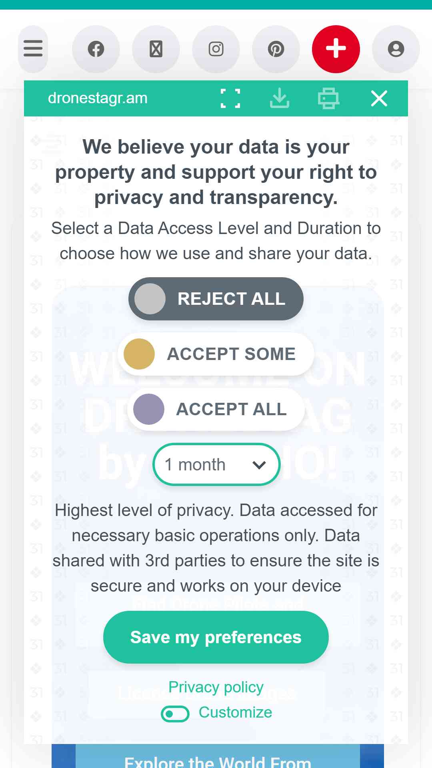Open the Pinterest icon link

pyautogui.click(x=276, y=49)
